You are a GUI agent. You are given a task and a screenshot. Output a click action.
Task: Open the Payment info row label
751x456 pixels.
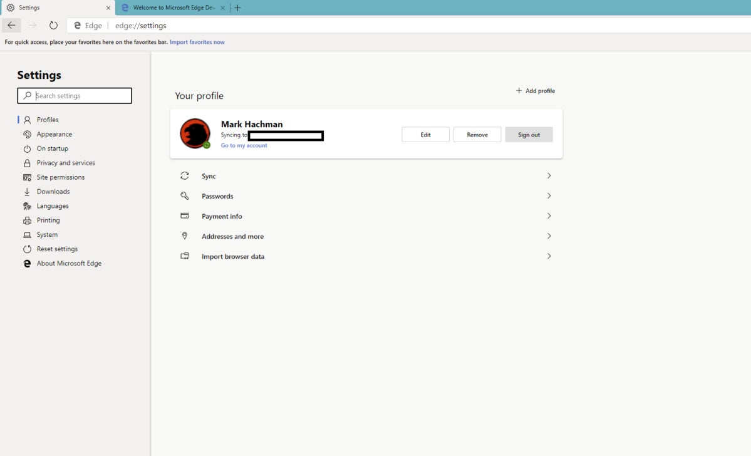[x=222, y=217]
